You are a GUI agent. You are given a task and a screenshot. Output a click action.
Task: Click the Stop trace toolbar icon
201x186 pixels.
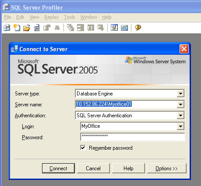coord(81,28)
